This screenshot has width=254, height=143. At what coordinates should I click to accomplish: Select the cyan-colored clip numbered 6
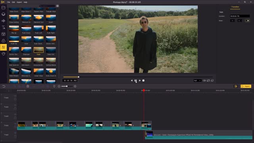[x=89, y=126]
